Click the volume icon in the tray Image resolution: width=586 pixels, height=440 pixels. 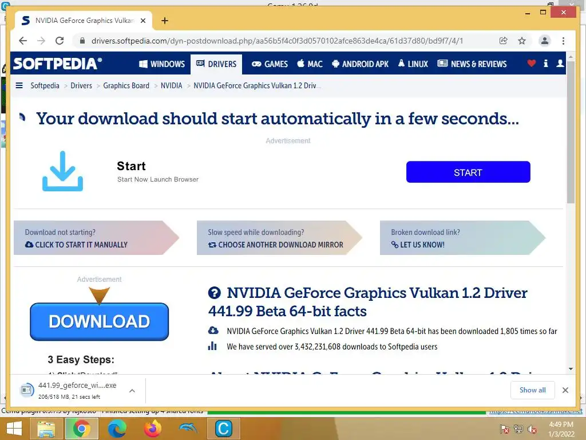tap(532, 430)
